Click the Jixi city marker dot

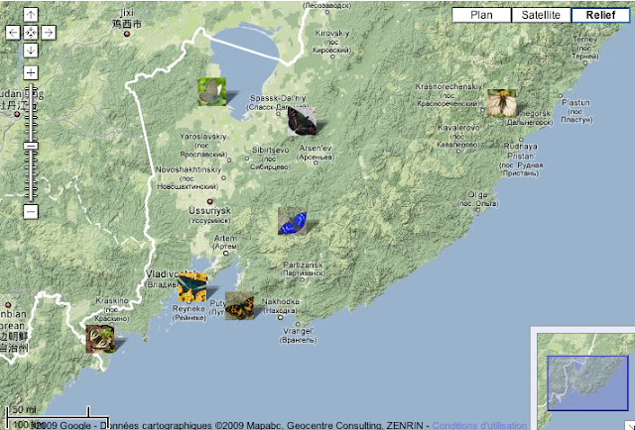tap(127, 34)
